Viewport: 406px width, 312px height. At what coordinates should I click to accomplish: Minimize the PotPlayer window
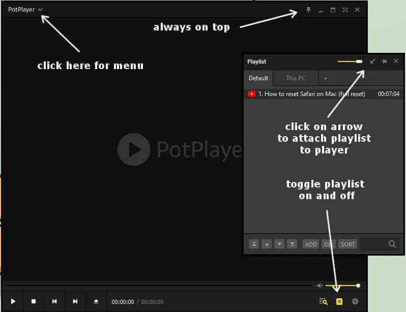pos(321,10)
